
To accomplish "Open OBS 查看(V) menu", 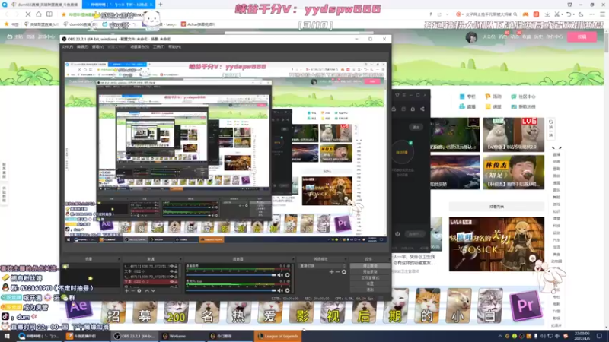I will point(98,47).
